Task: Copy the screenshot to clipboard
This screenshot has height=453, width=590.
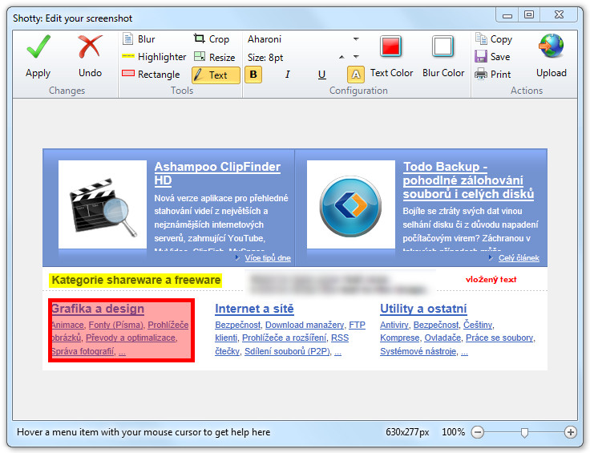Action: pos(493,39)
